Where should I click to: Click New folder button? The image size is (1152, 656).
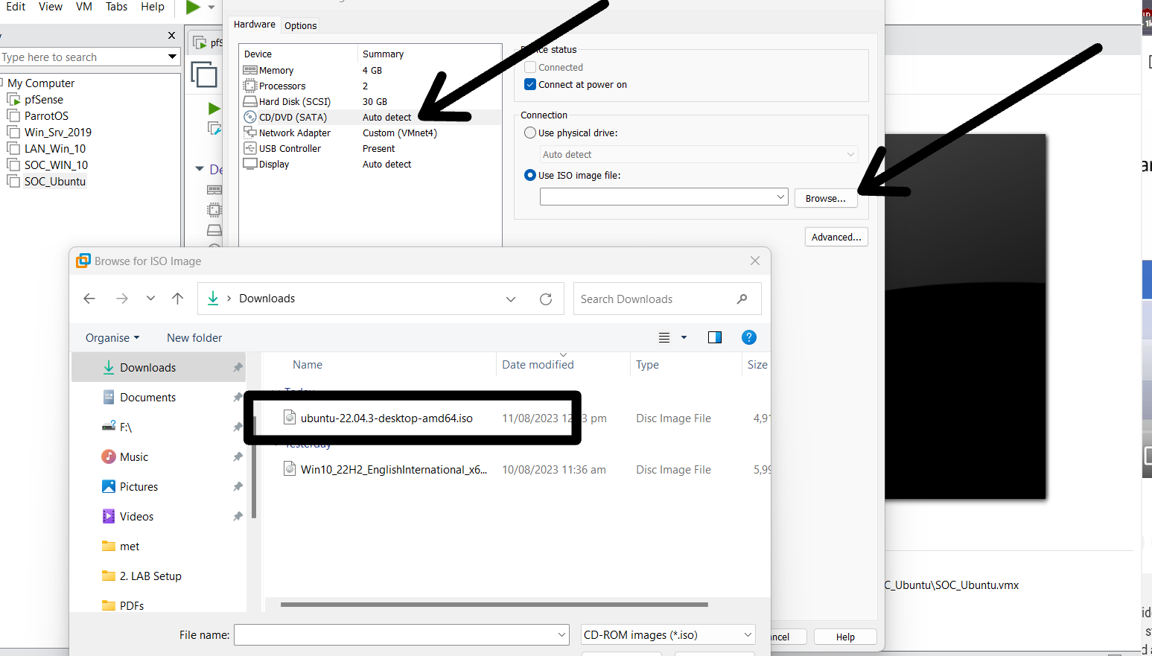coord(194,337)
